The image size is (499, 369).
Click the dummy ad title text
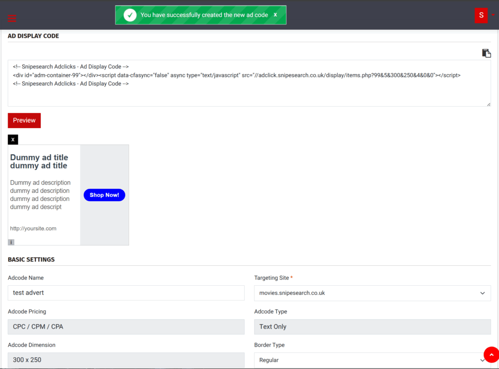[39, 162]
